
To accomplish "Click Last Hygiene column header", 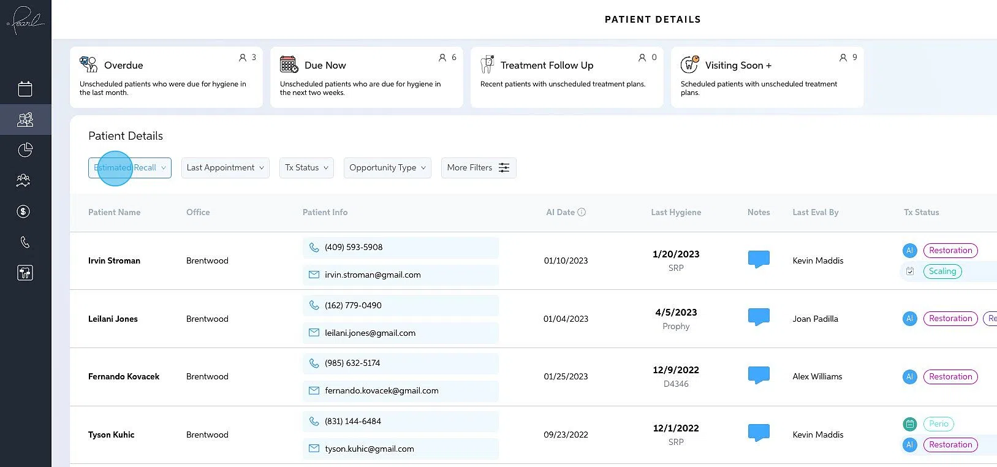I will tap(676, 213).
